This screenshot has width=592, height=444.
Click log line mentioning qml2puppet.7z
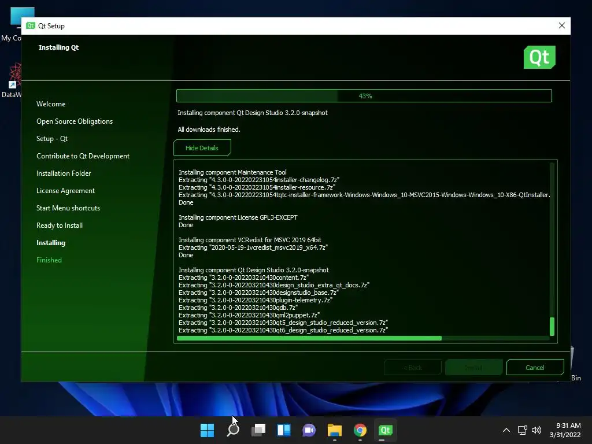coord(249,315)
